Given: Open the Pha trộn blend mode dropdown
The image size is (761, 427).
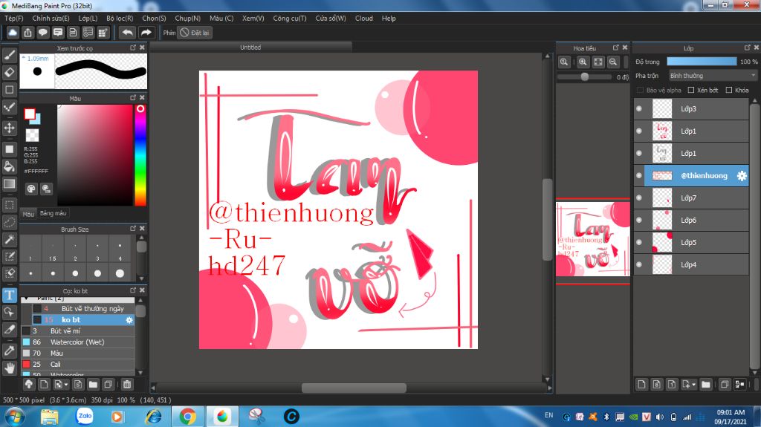Looking at the screenshot, I should tap(713, 76).
